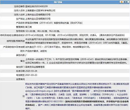Screen dimensions: 130x110
Task: Click the 返回 button text
Action: click(x=125, y=2)
